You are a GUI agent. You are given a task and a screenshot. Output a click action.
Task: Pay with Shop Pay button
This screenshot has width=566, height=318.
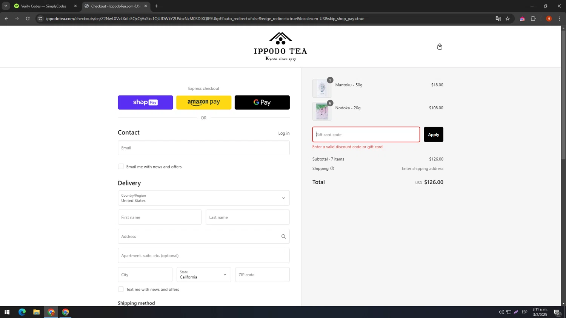(x=145, y=102)
